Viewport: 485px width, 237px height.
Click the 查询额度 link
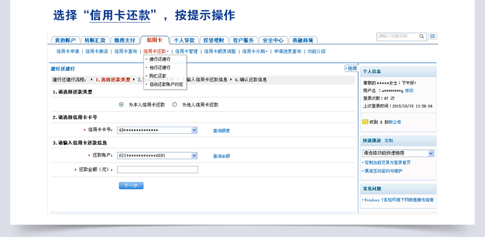coord(221,130)
